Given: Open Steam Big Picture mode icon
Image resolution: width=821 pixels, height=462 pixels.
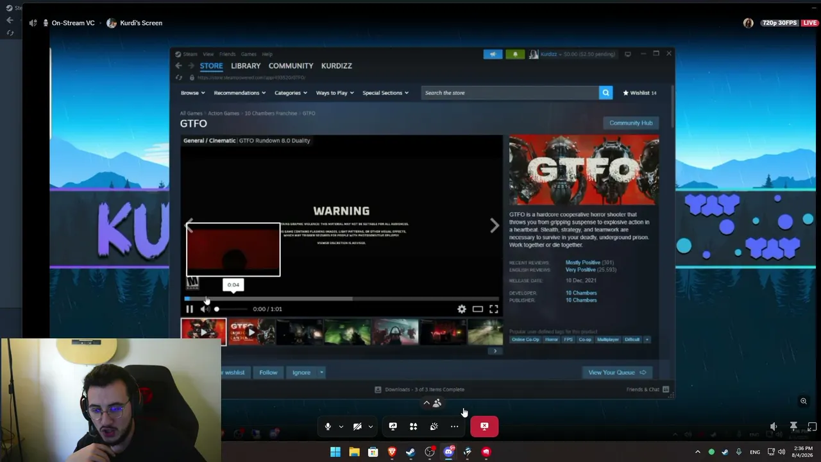Looking at the screenshot, I should pos(628,54).
